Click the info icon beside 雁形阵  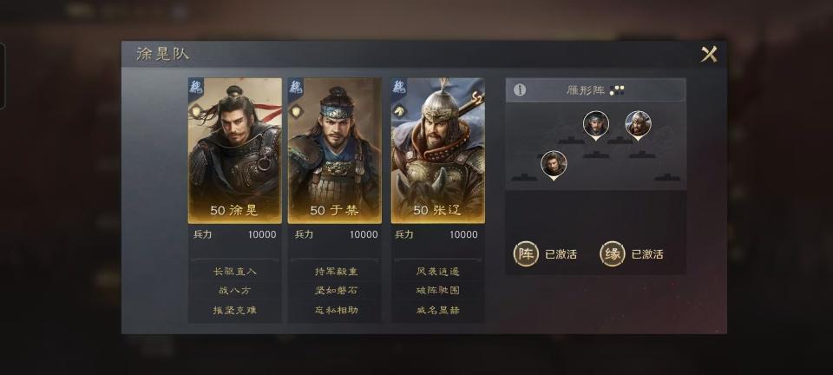[520, 89]
